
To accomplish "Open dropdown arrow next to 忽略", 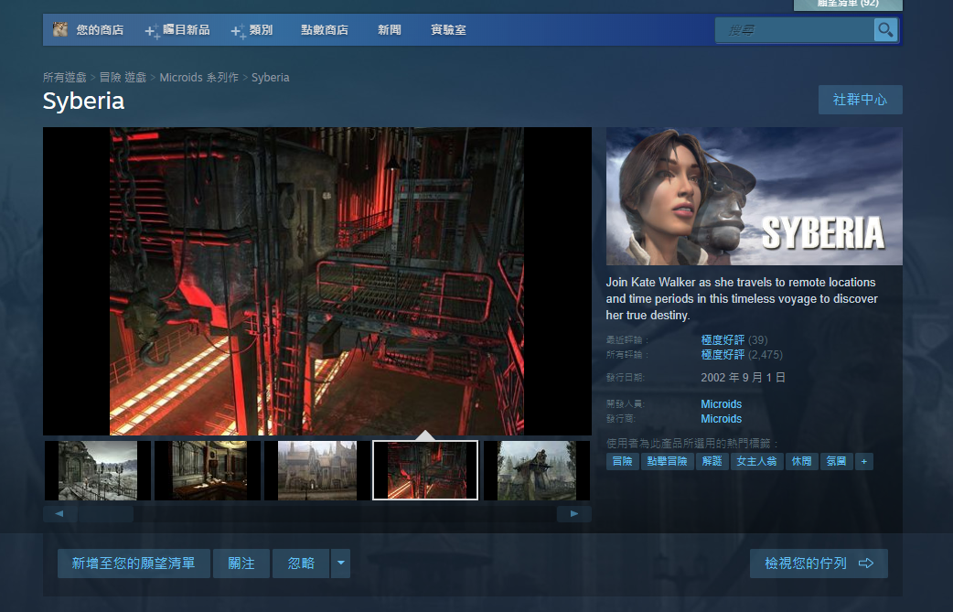I will (x=340, y=564).
